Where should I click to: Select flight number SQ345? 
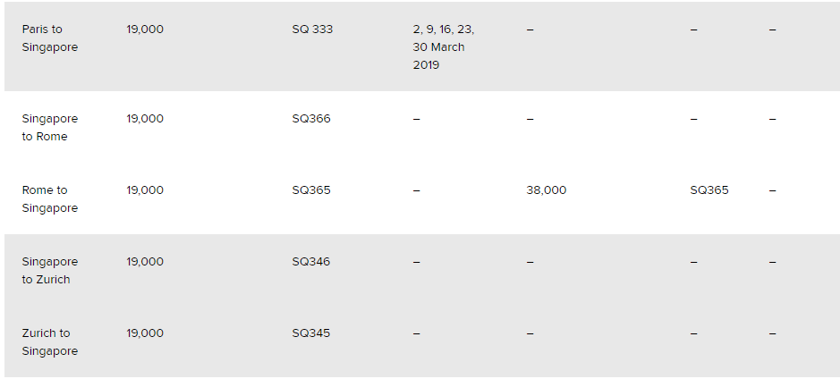[x=311, y=333]
